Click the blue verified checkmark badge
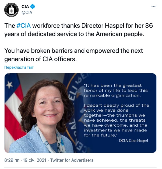162x169 pixels. tap(33, 6)
